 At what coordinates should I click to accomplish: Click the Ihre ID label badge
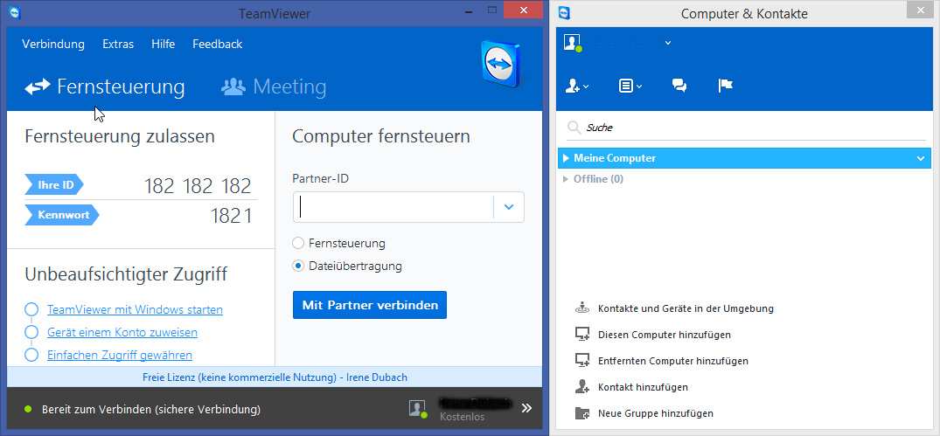[54, 185]
